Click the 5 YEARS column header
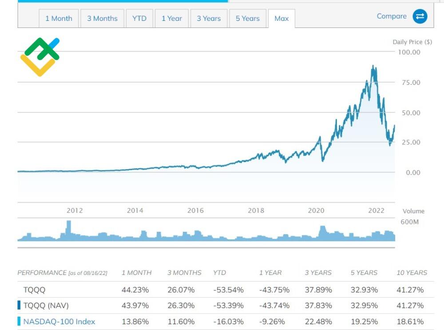Image resolution: width=444 pixels, height=330 pixels. tap(364, 273)
